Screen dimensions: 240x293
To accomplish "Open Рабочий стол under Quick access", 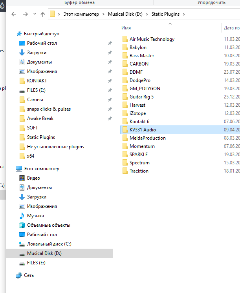I will click(x=42, y=43).
